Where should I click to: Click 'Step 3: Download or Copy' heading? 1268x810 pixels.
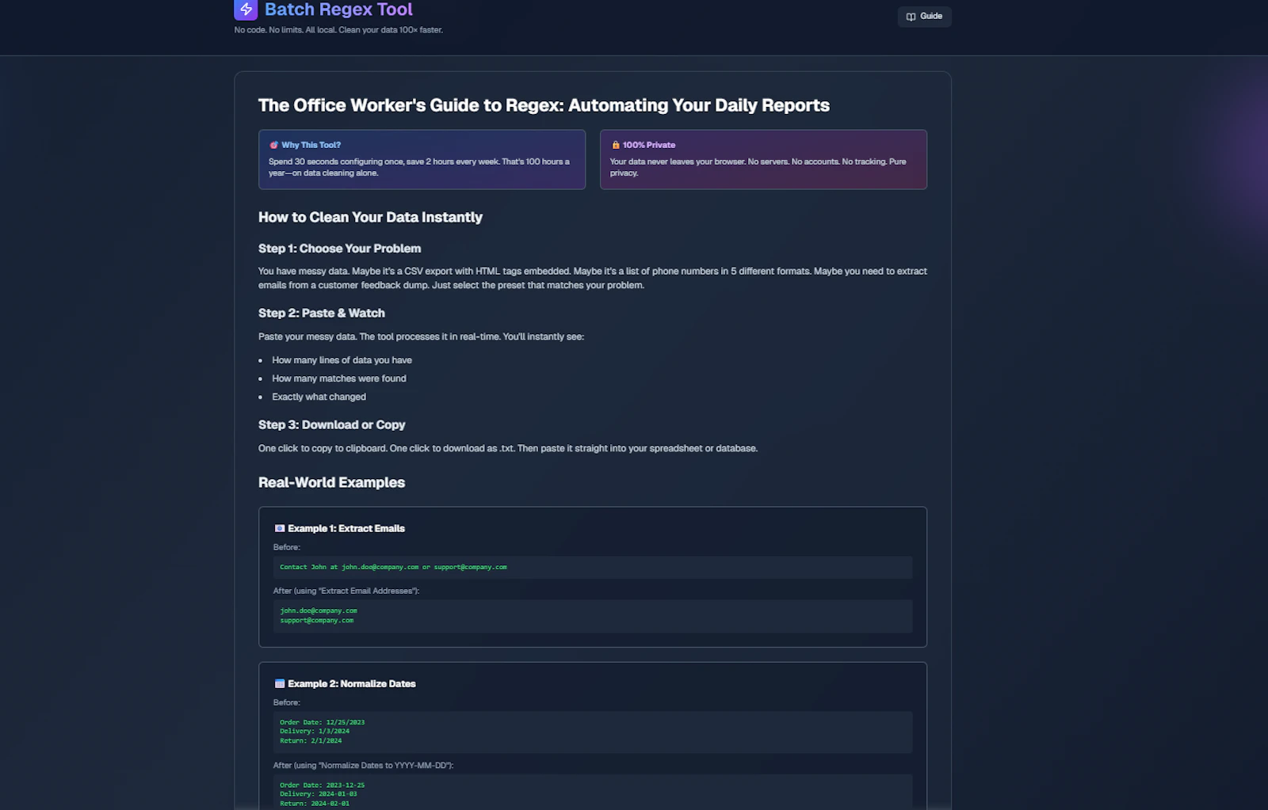[x=331, y=425]
